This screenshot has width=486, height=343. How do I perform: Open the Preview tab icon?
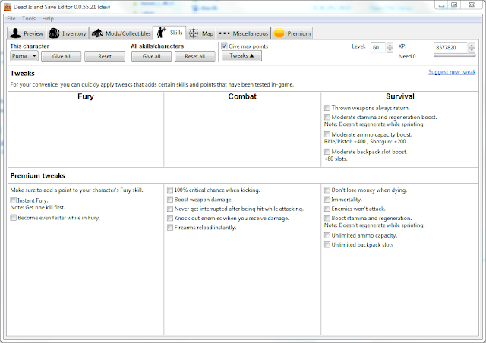point(15,33)
